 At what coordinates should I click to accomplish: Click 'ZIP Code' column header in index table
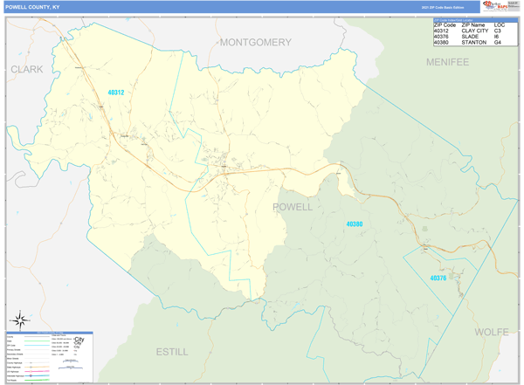click(x=445, y=25)
